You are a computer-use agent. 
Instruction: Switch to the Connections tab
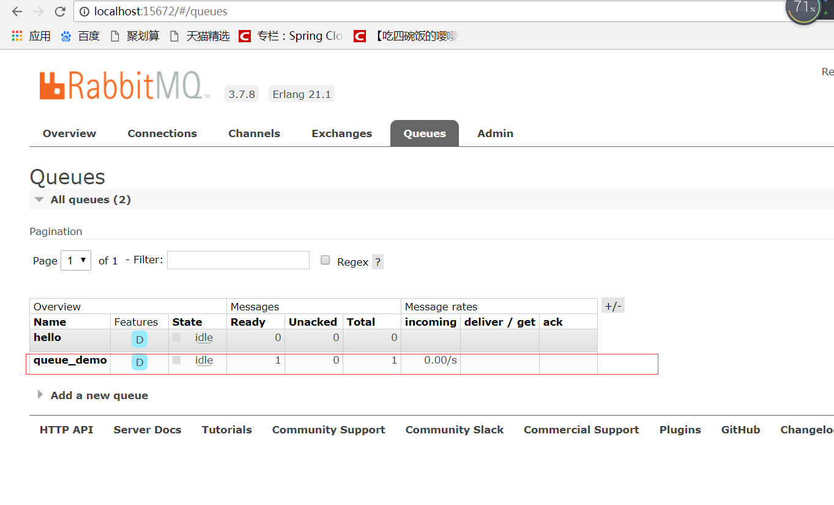coord(162,133)
